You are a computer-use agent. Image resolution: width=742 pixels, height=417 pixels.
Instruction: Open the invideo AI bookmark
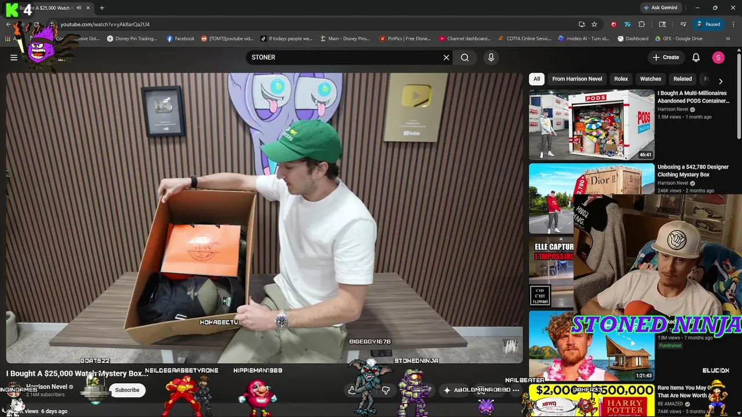584,39
